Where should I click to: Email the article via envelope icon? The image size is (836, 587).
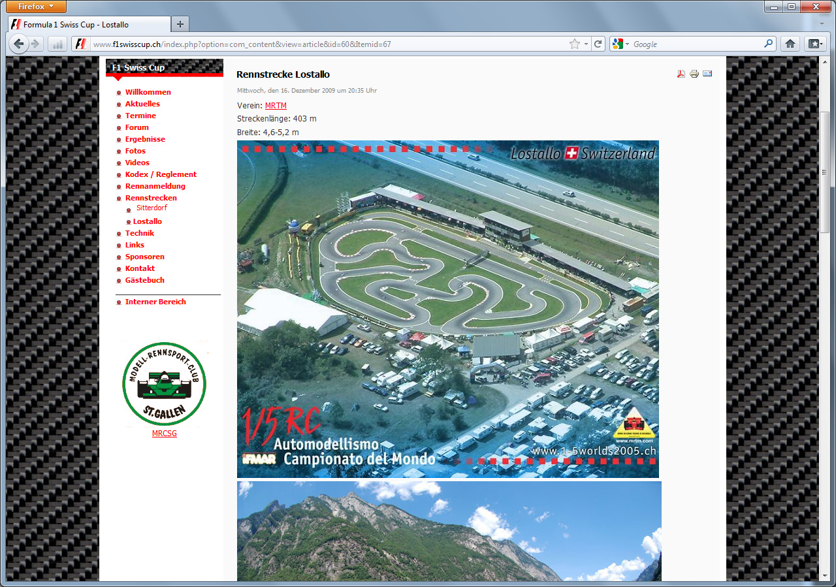707,74
